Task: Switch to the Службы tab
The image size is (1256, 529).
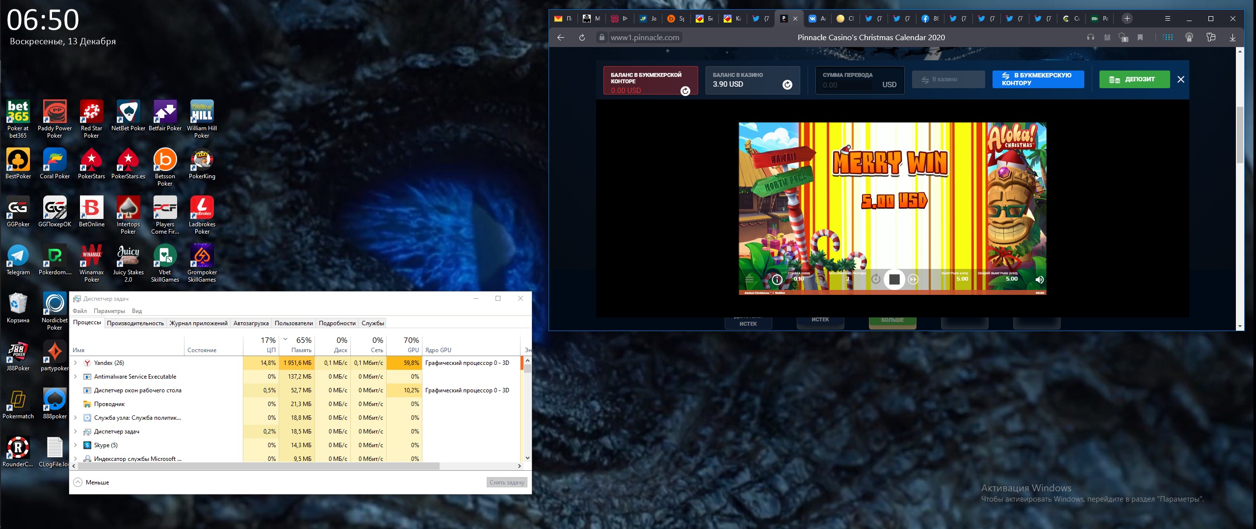Action: 373,323
